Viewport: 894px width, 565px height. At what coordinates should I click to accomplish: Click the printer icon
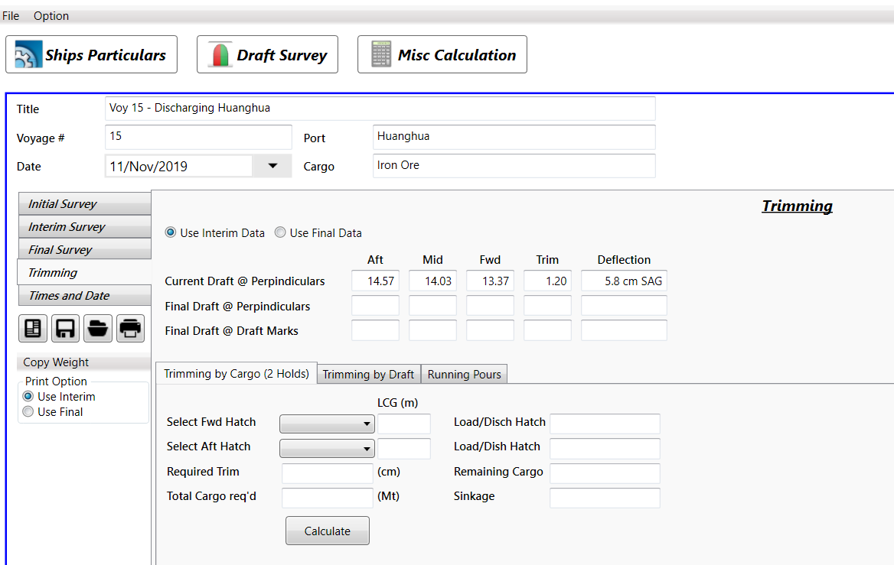tap(130, 329)
